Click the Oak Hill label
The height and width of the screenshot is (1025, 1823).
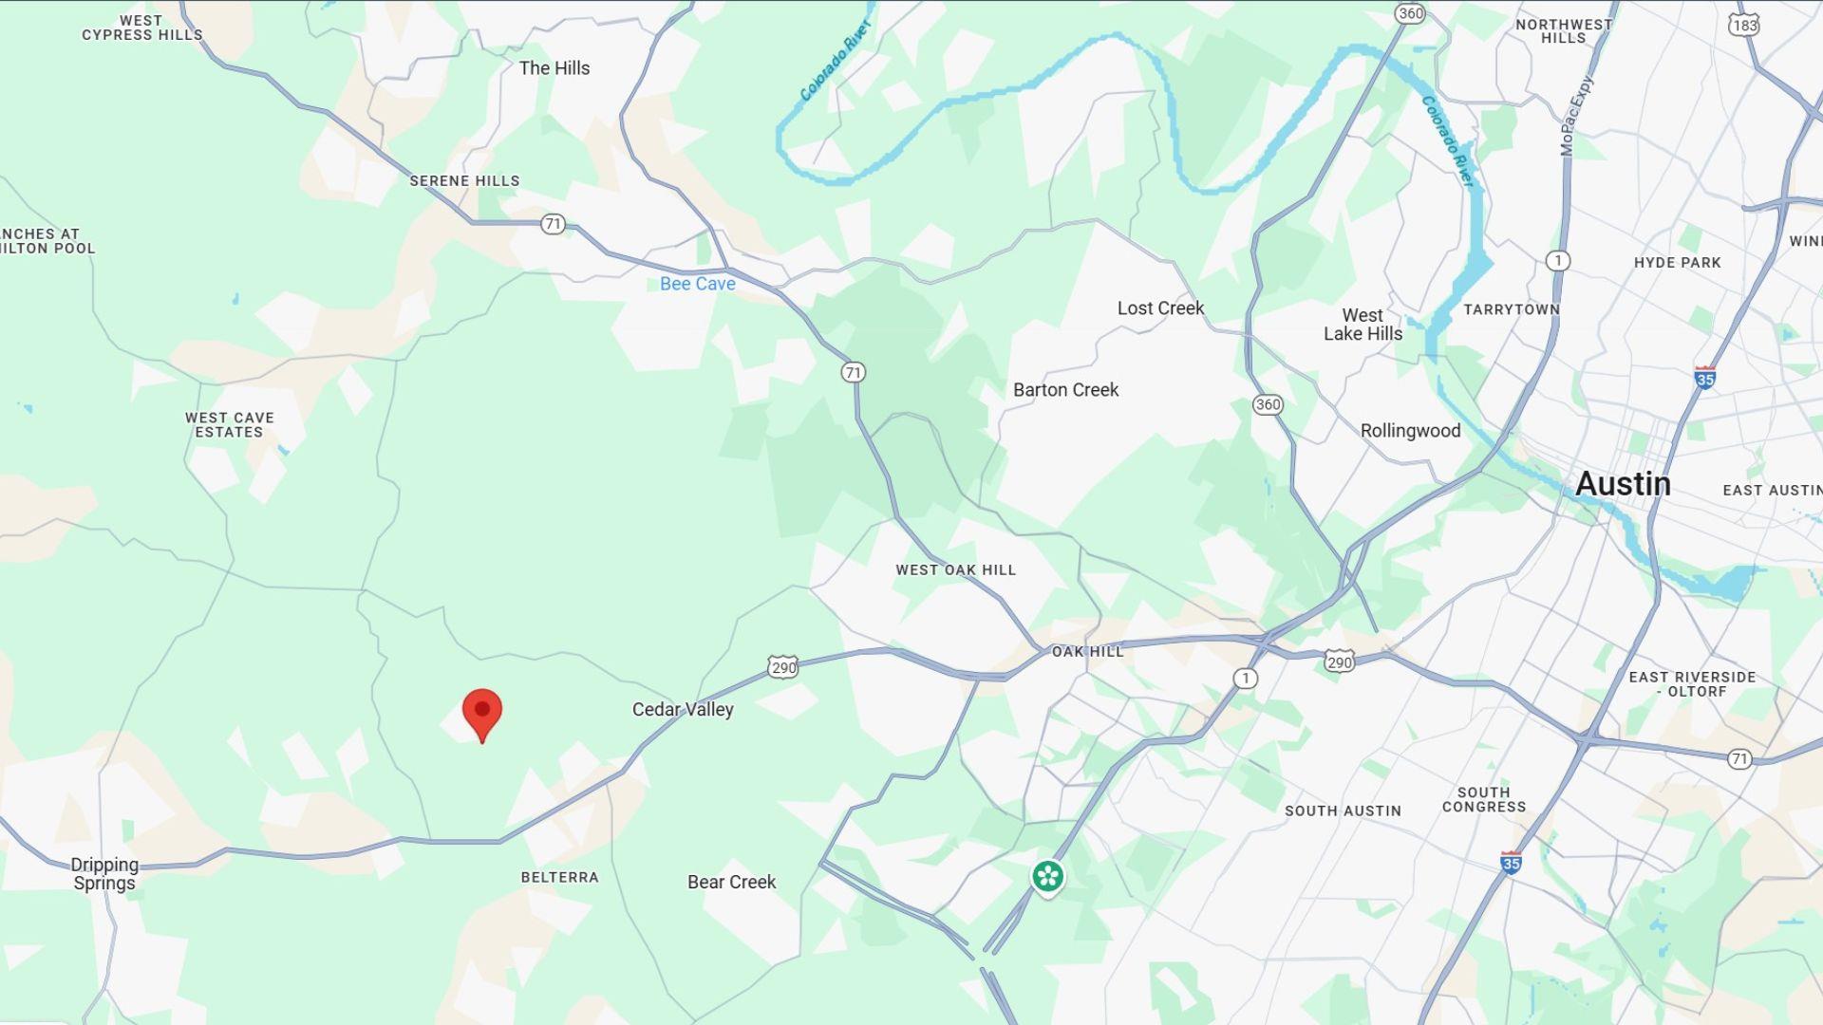(1088, 652)
